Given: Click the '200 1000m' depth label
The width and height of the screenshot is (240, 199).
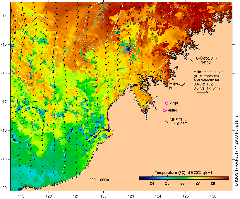Looking at the screenshot, I should (99, 180).
